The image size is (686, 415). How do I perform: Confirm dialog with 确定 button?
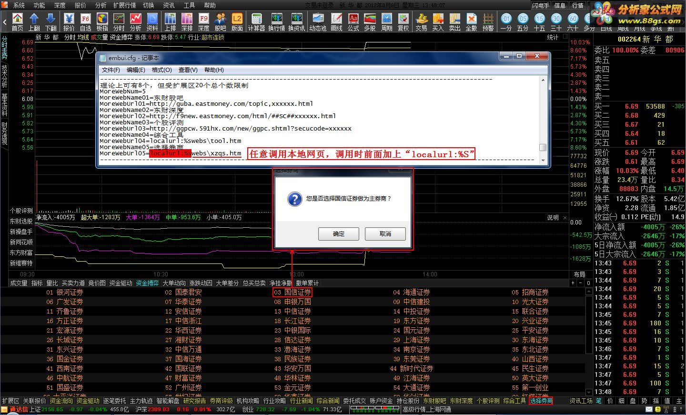[338, 234]
